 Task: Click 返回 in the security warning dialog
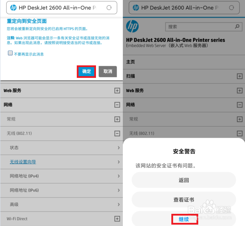(184, 180)
